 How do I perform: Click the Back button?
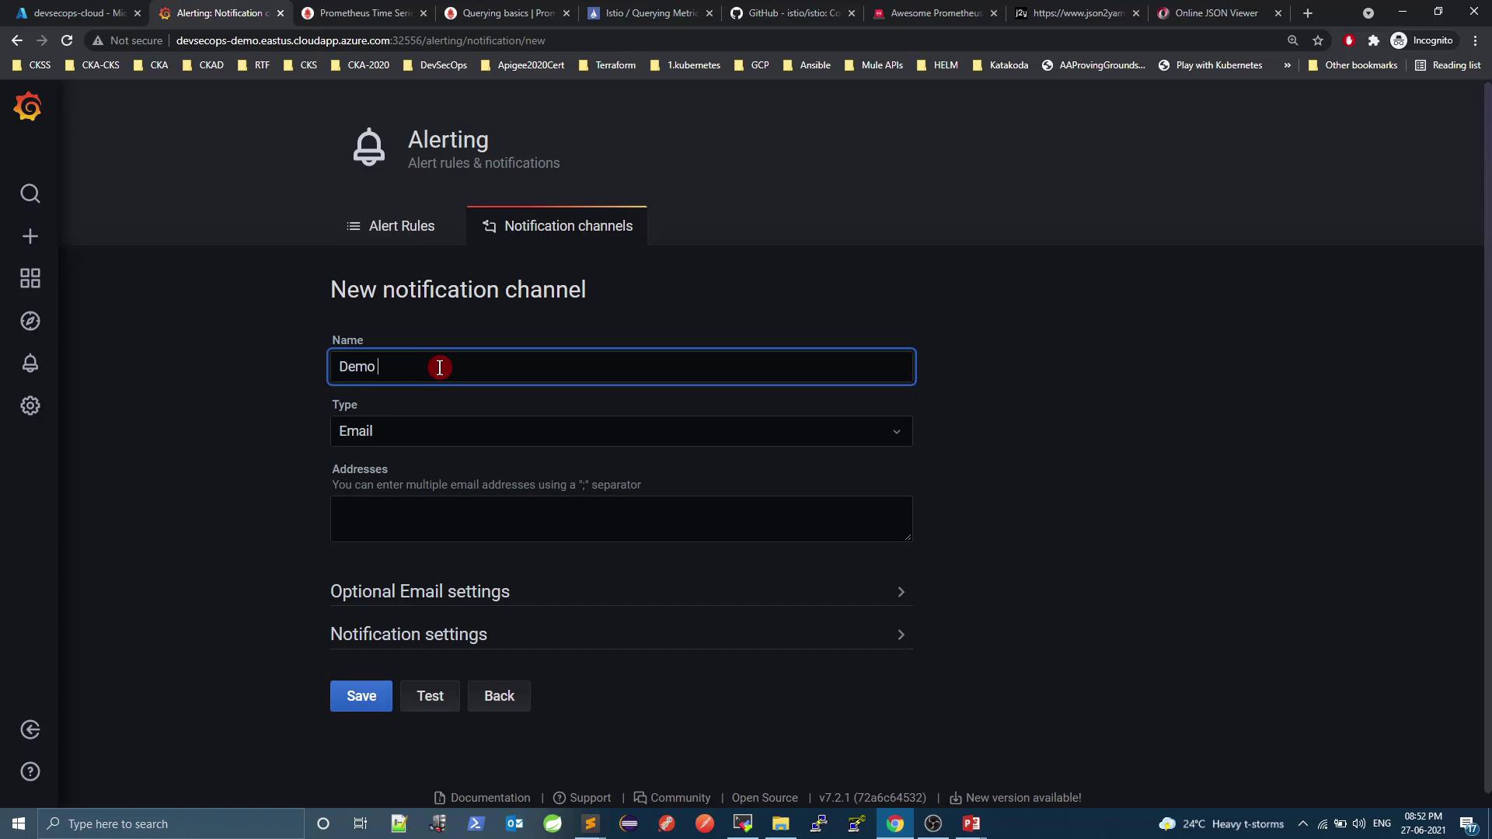pos(499,696)
